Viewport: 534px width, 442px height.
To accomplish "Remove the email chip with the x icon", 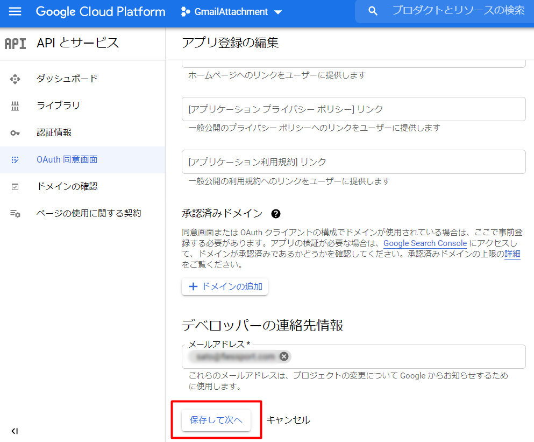I will coord(284,356).
